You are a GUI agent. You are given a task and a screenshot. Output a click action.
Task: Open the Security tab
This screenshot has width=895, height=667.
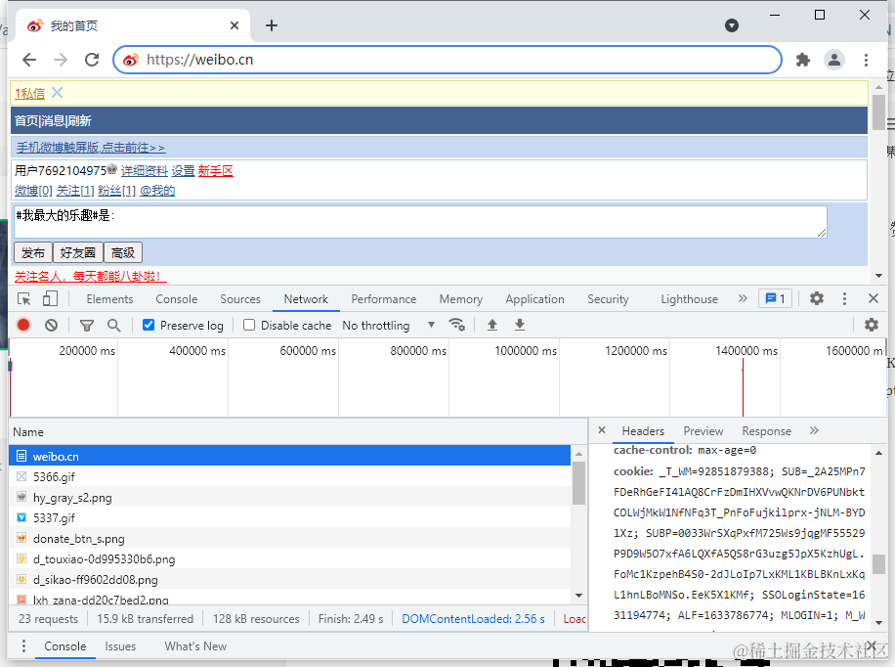(x=608, y=299)
